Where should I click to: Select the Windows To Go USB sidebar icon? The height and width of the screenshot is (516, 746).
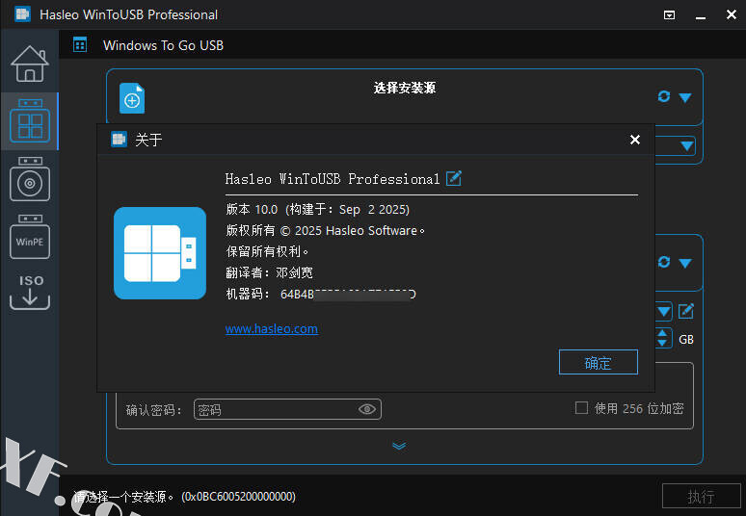(x=29, y=122)
